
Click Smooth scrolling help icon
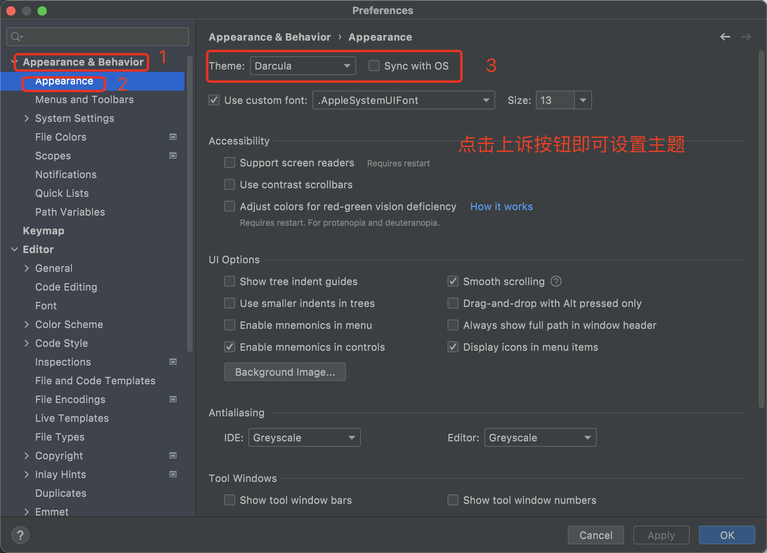point(556,281)
